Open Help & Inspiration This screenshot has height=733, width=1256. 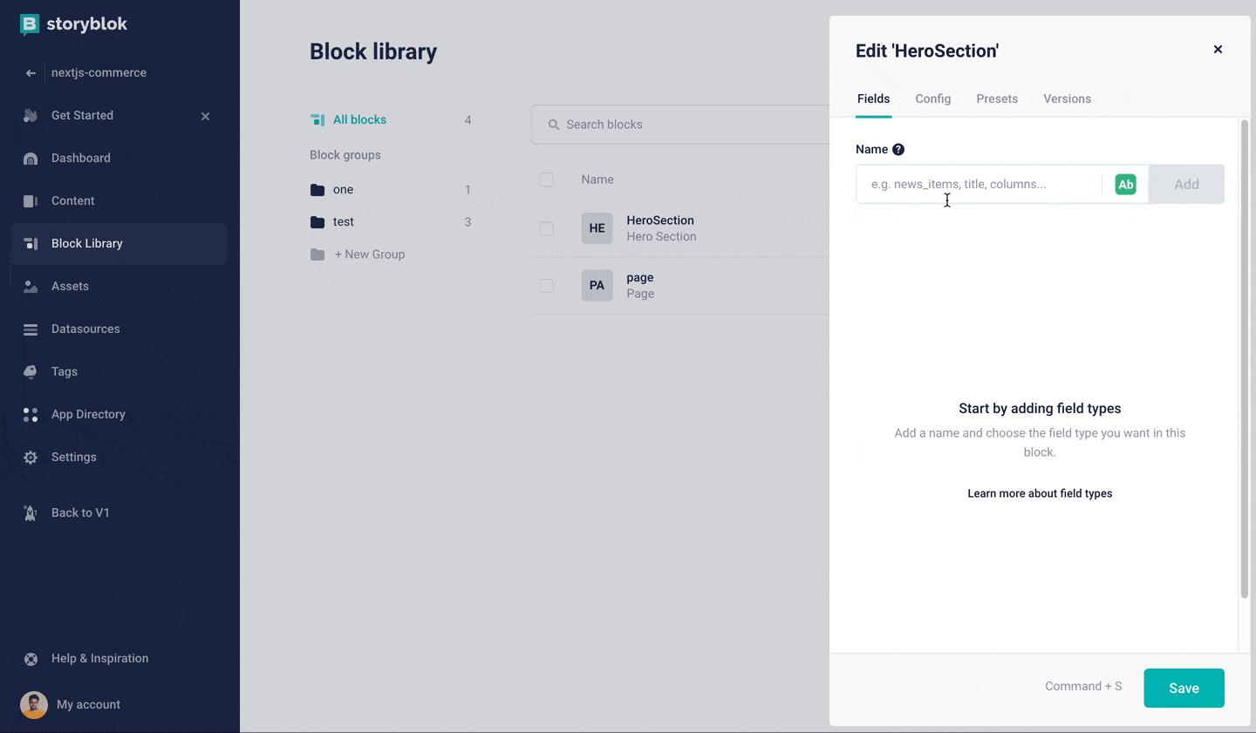99,659
